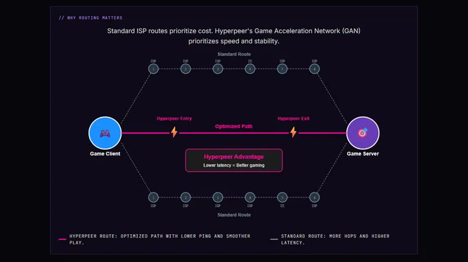468x262 pixels.
Task: Click 'Lower latency = Better gaming' text
Action: coord(234,165)
